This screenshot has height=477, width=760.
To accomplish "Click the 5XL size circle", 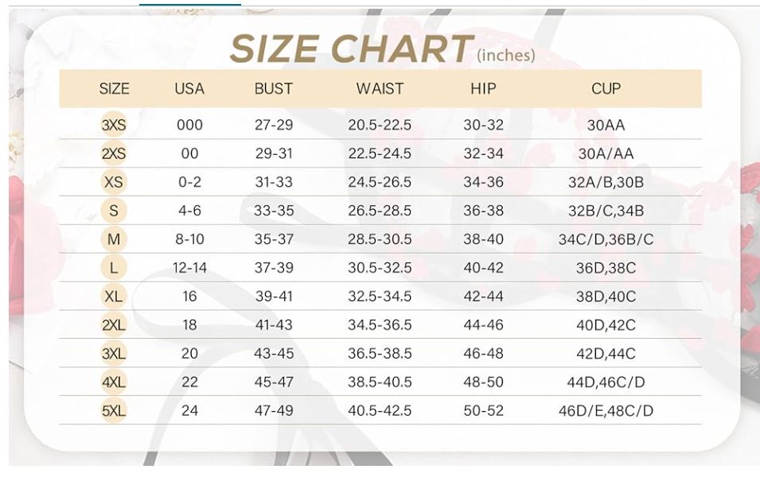I will click(114, 411).
